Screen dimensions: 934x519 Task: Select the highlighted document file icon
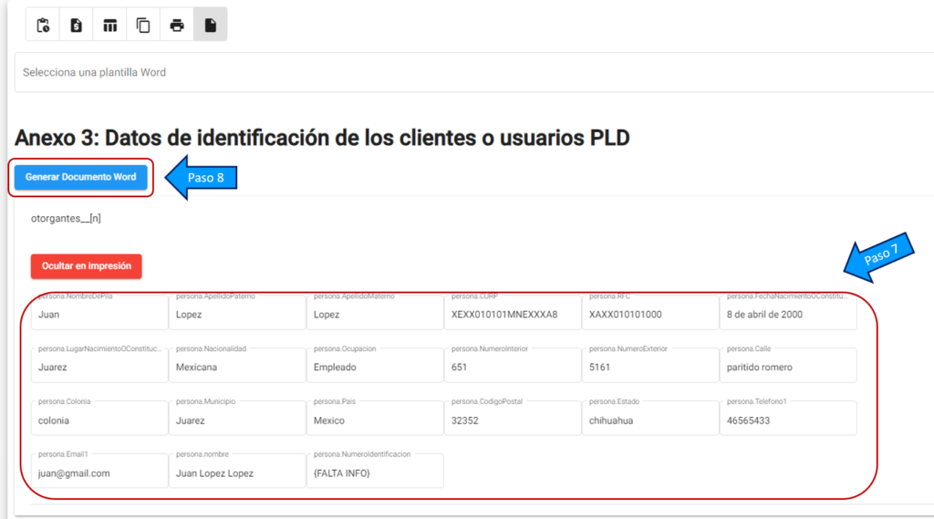click(x=211, y=25)
